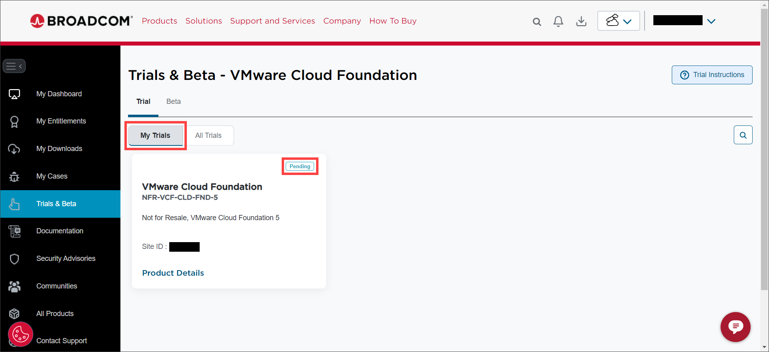The width and height of the screenshot is (769, 352).
Task: Switch to the Beta tab
Action: click(173, 101)
